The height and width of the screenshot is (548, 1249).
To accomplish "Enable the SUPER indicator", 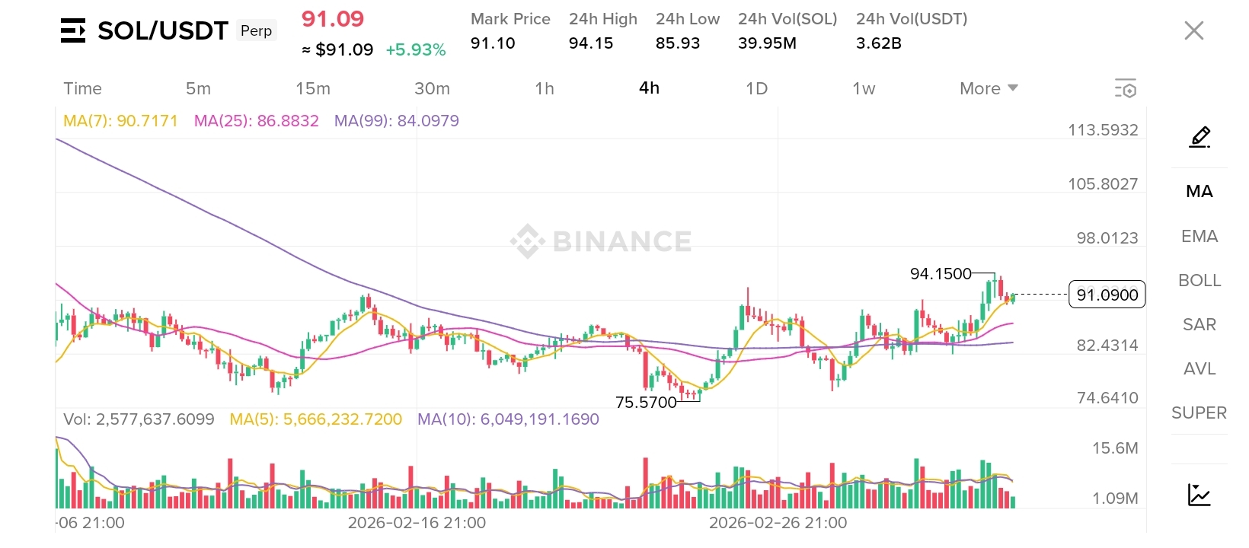I will coord(1199,413).
